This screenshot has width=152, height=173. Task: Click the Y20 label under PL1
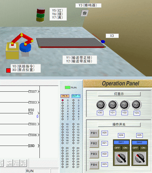pos(100,113)
